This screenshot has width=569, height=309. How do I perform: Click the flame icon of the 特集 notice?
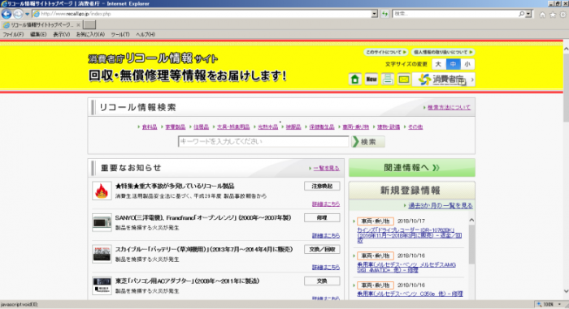[x=102, y=191]
